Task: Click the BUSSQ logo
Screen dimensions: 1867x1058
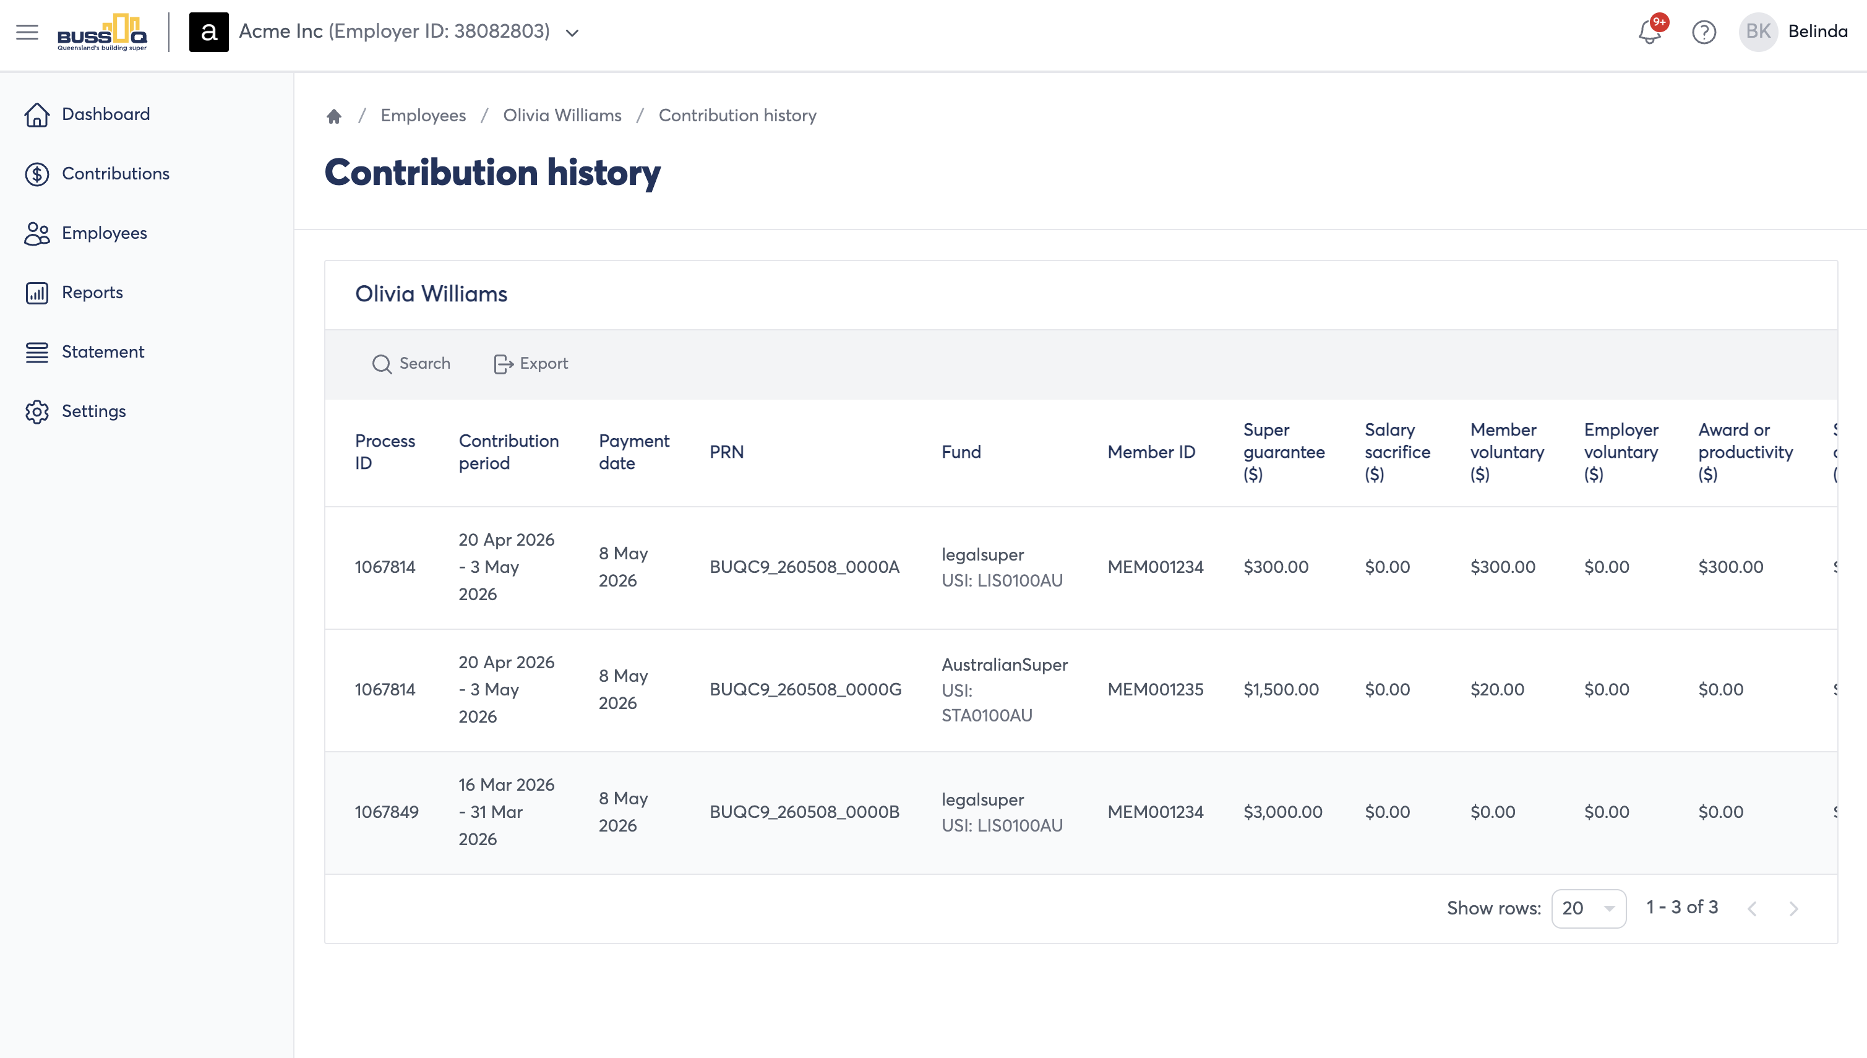Action: (x=103, y=32)
